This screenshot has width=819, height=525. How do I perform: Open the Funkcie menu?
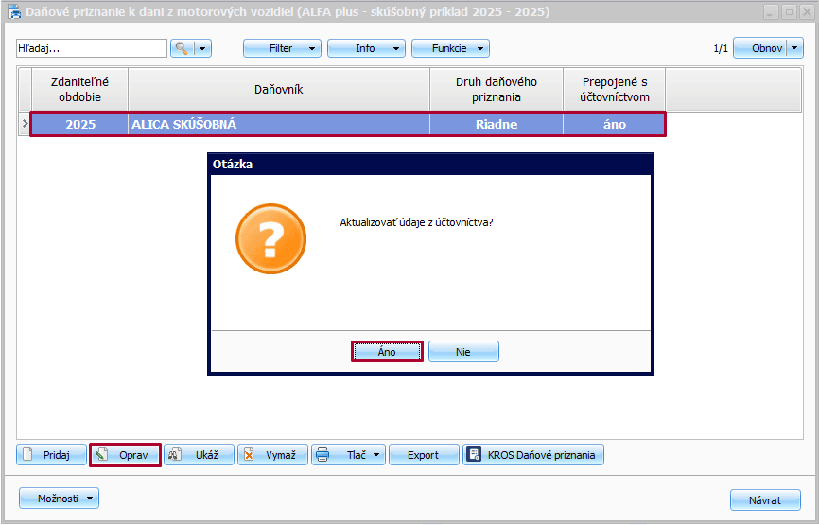tap(450, 48)
